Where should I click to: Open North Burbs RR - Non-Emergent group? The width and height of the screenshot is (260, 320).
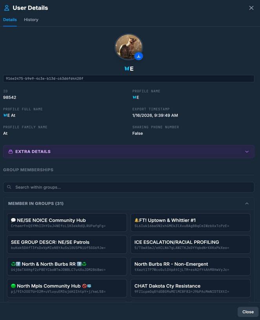[190, 266]
